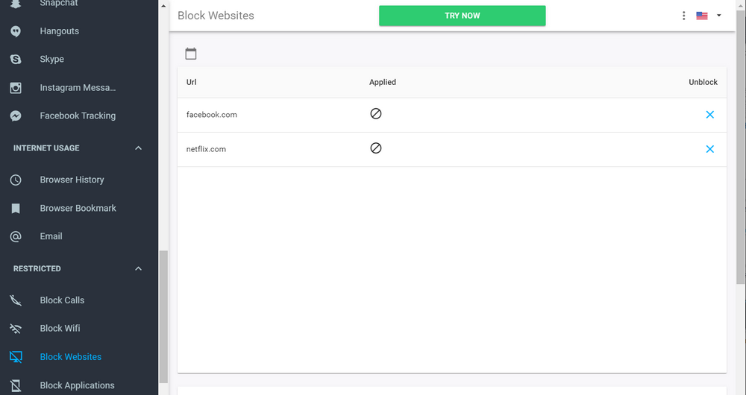Click the facebook.com url text
The image size is (746, 395).
click(212, 115)
